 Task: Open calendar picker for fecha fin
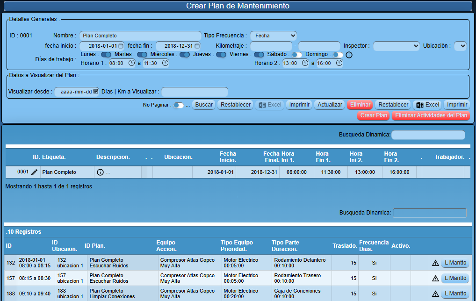197,46
